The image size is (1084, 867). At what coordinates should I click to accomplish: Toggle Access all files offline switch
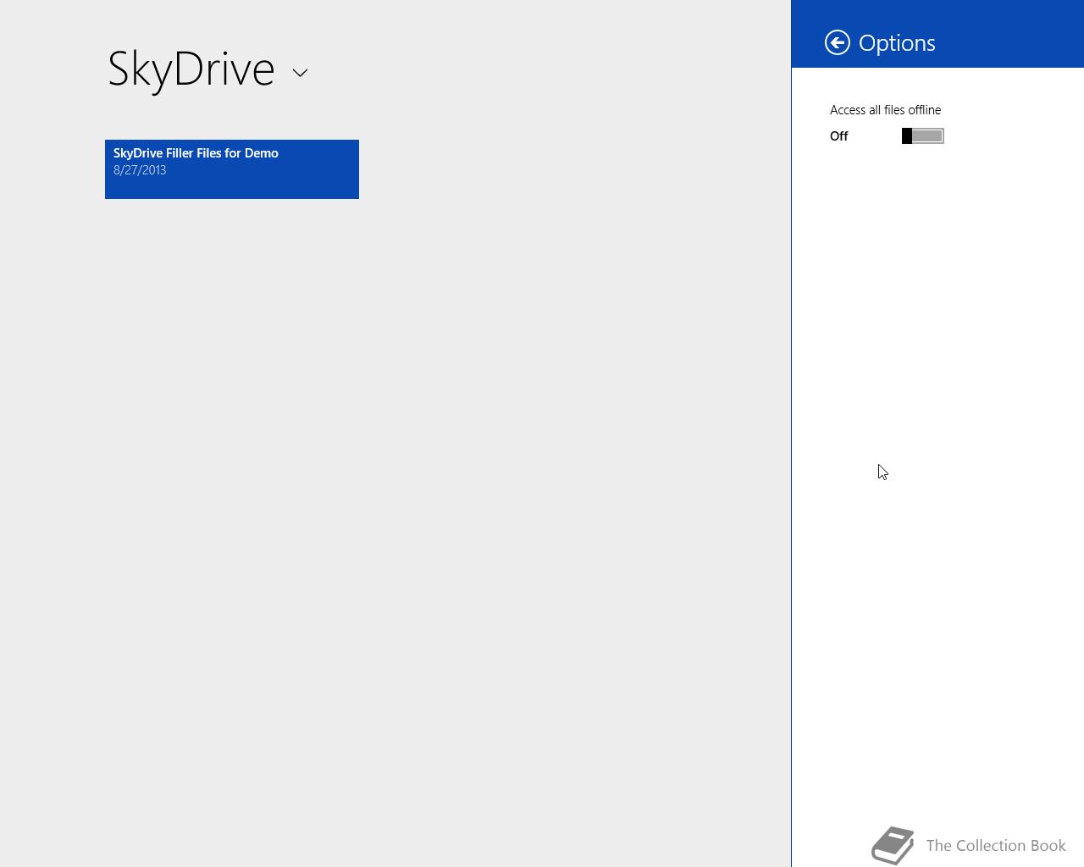coord(923,136)
